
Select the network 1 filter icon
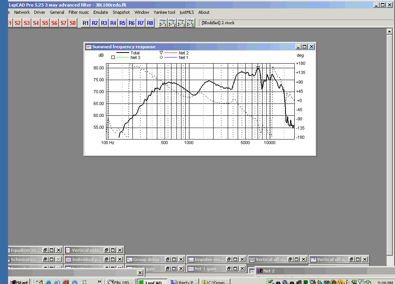(163, 23)
